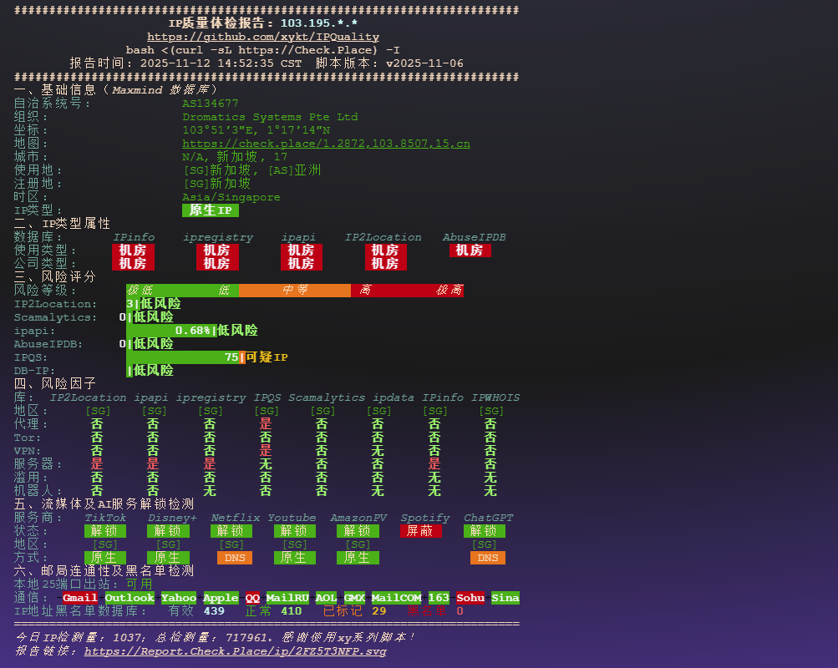Click the Netflix 解锁 badge
Image resolution: width=838 pixels, height=668 pixels.
coord(231,530)
